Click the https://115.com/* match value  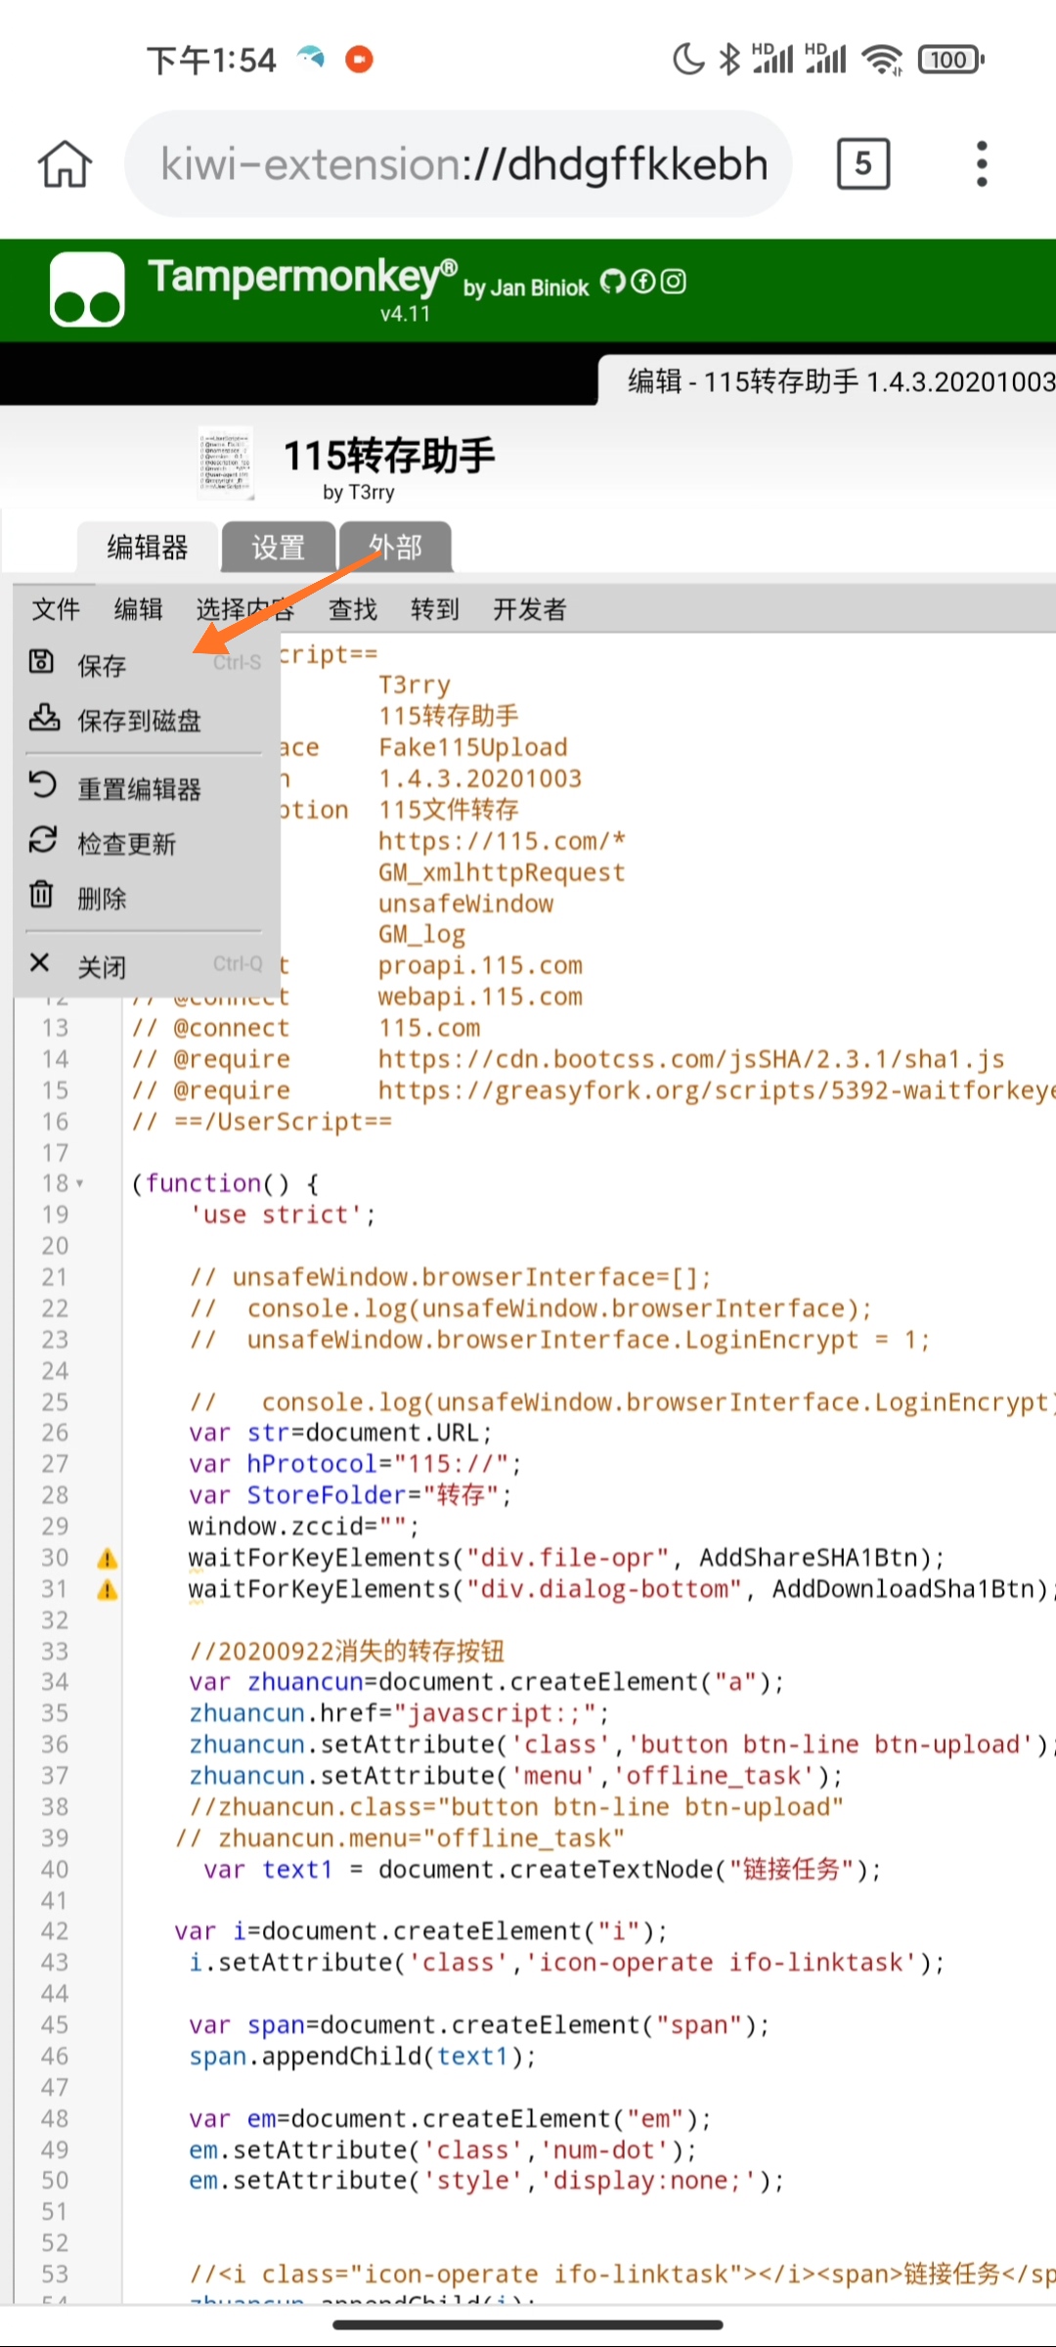click(x=502, y=841)
